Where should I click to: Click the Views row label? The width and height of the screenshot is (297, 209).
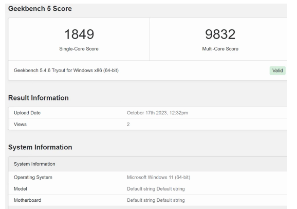tap(20, 125)
